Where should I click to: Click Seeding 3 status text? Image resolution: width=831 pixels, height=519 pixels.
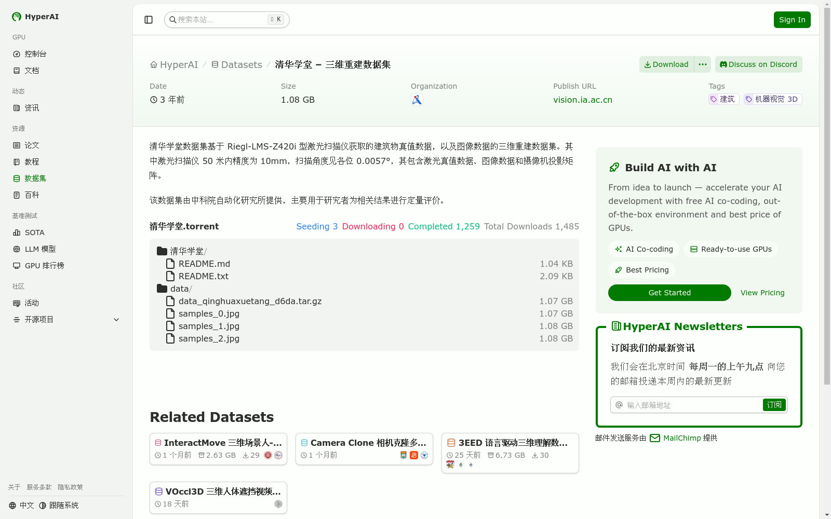click(317, 226)
